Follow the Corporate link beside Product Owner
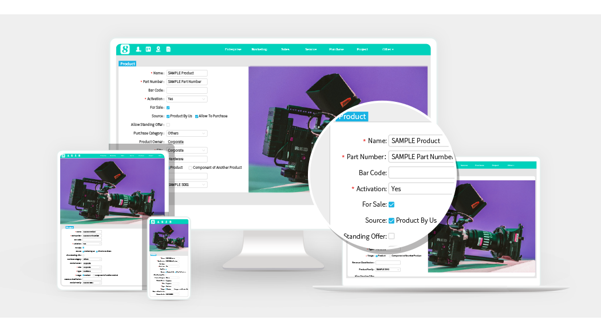Viewport: 601px width, 332px height. (176, 141)
